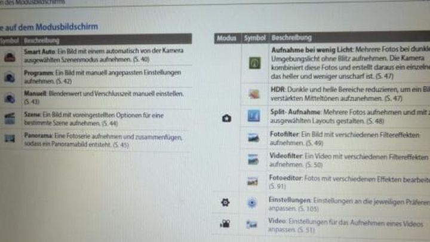Image resolution: width=430 pixels, height=242 pixels.
Task: Click the gear Modus icon
Action: click(225, 203)
